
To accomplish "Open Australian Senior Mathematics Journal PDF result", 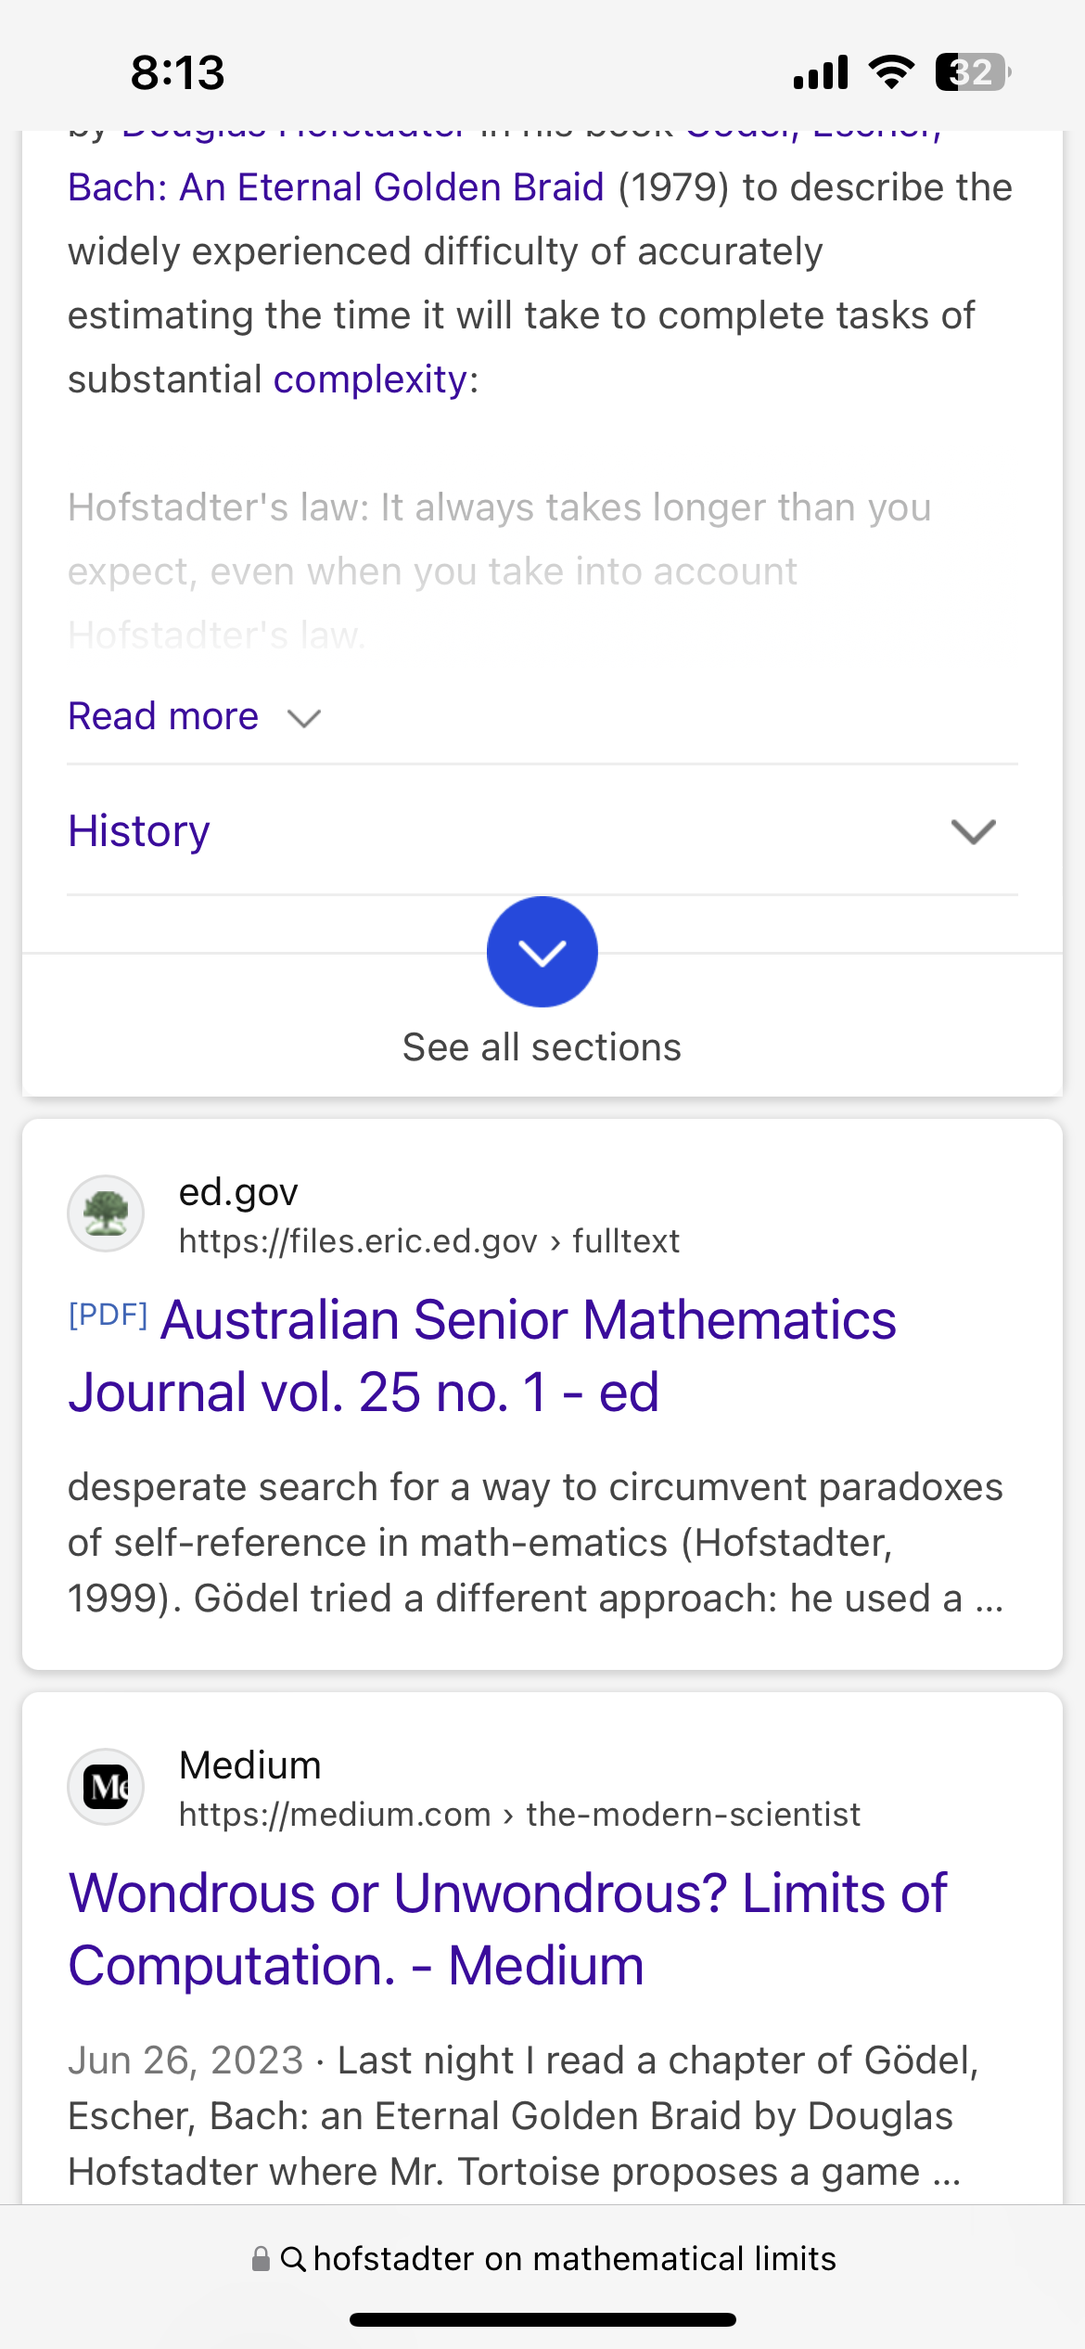I will pos(482,1356).
